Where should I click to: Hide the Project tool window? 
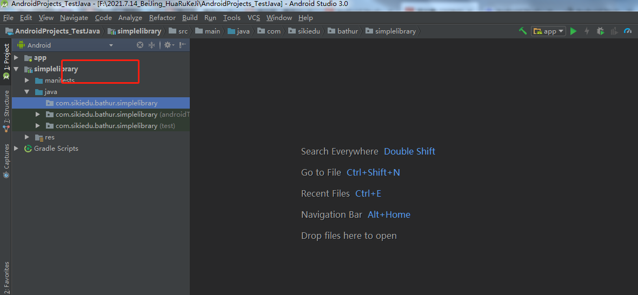pos(183,45)
